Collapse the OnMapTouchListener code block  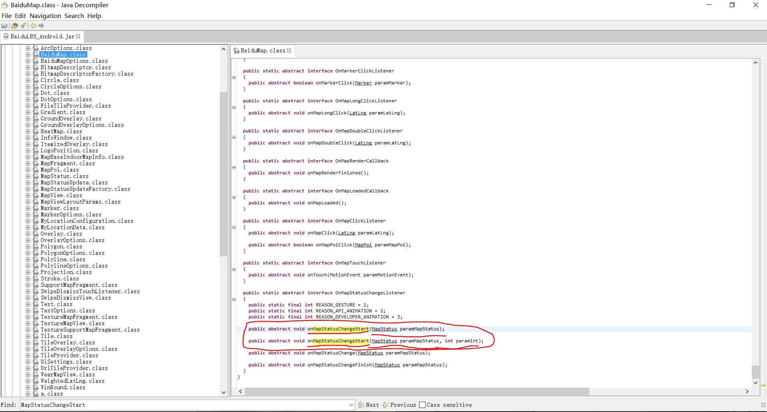234,269
